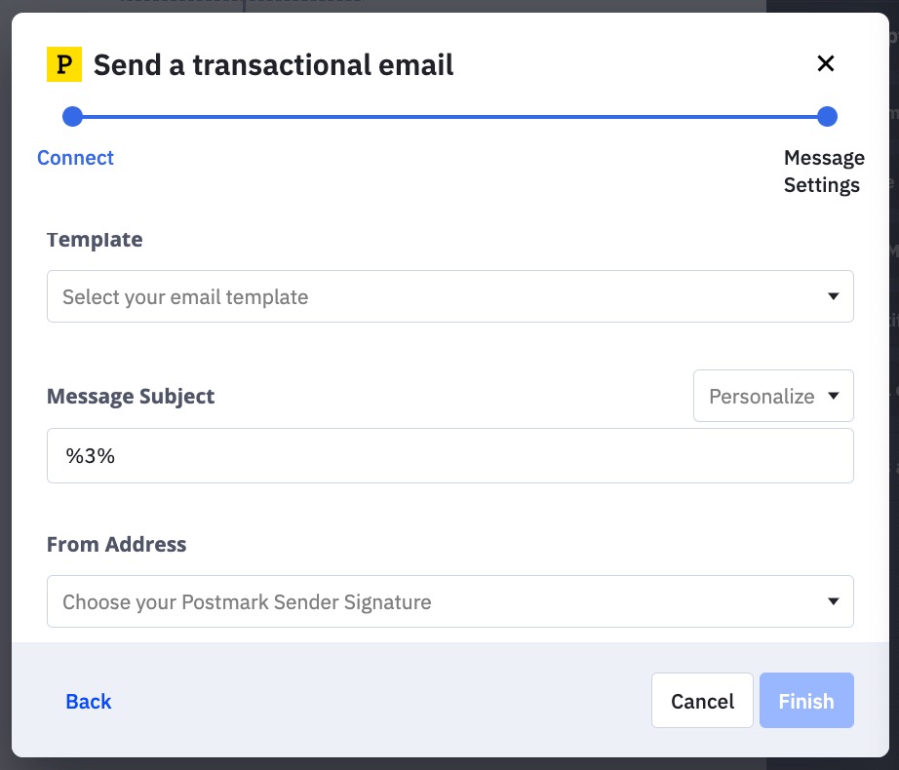The image size is (899, 770).
Task: Click the Message Settings step circle
Action: pyautogui.click(x=827, y=117)
